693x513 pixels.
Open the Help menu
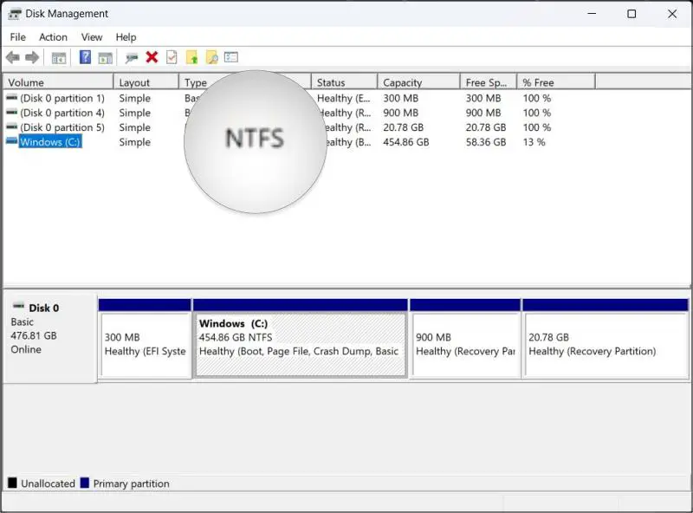(x=126, y=37)
